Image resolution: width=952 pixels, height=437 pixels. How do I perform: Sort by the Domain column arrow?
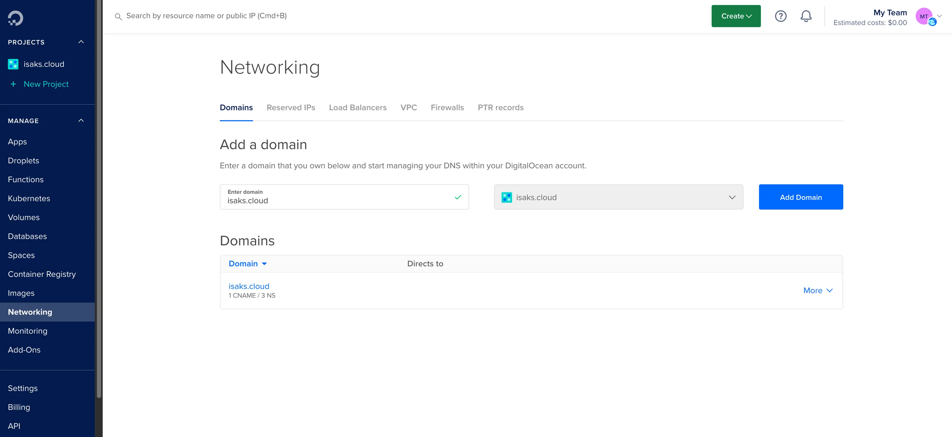[264, 264]
